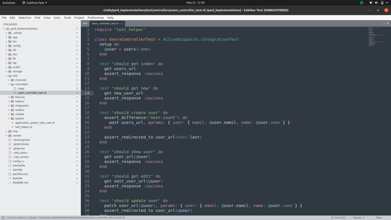Expand models folder
This screenshot has height=220, width=391.
coord(9,114)
